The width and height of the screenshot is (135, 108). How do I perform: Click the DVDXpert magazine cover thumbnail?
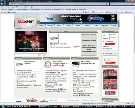coord(110,79)
